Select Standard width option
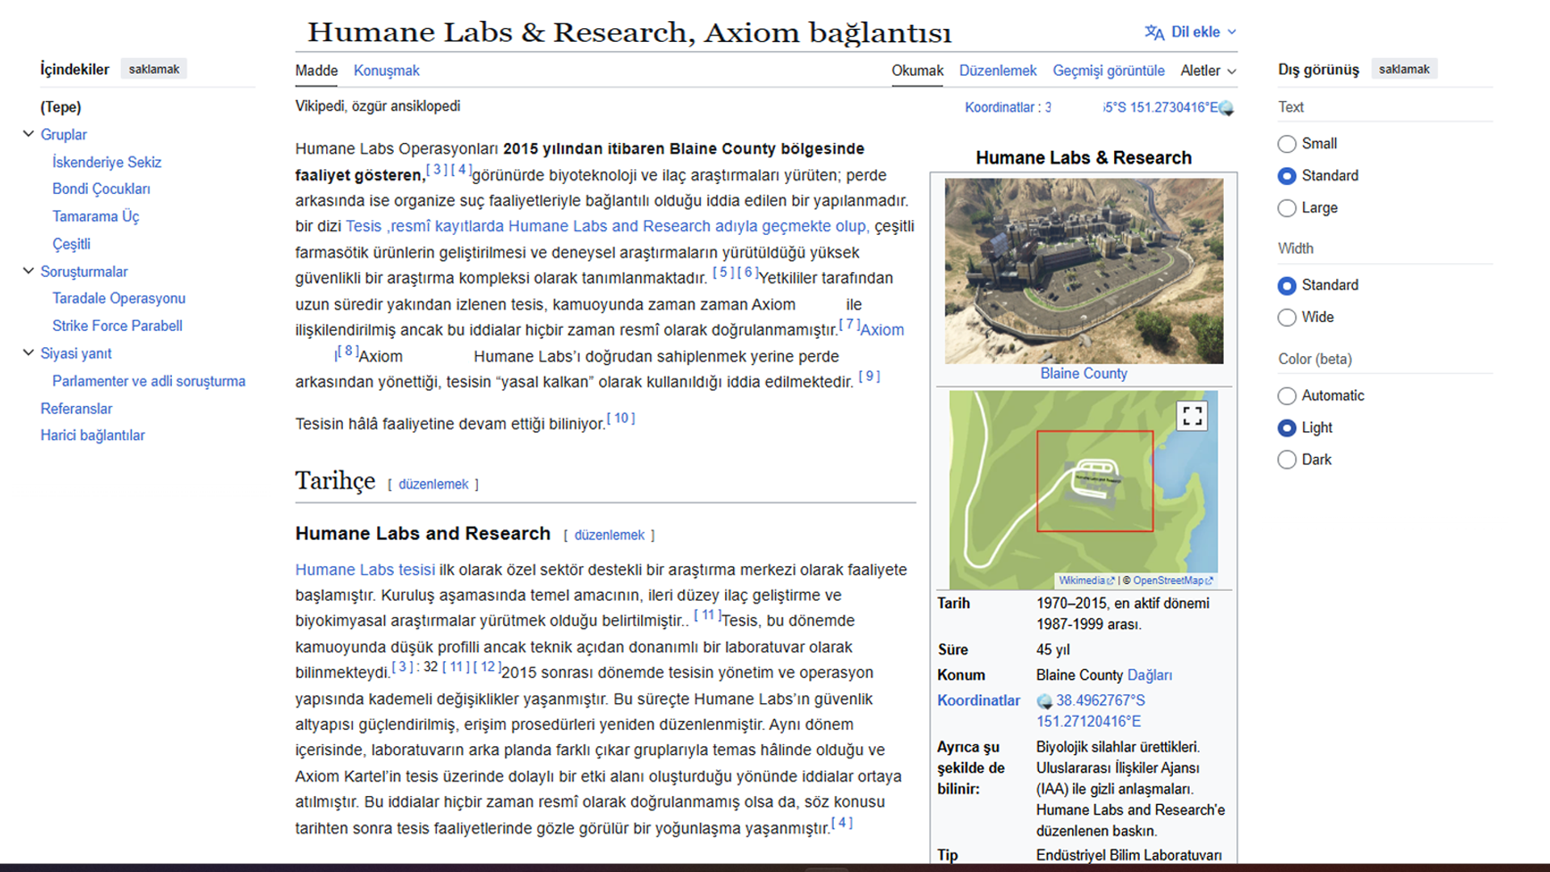This screenshot has height=872, width=1550. pyautogui.click(x=1287, y=286)
